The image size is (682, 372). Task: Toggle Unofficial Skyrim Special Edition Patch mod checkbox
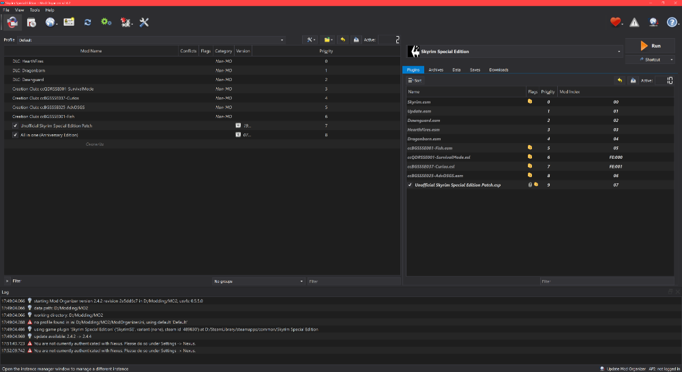point(15,125)
